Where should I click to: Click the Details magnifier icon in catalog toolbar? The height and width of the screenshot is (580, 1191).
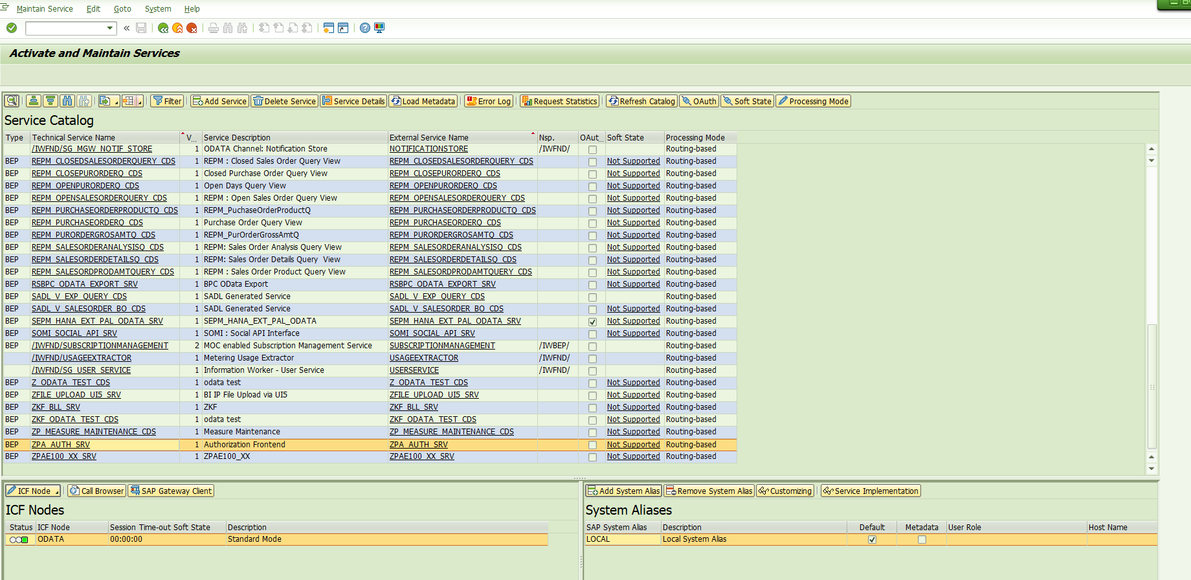12,101
